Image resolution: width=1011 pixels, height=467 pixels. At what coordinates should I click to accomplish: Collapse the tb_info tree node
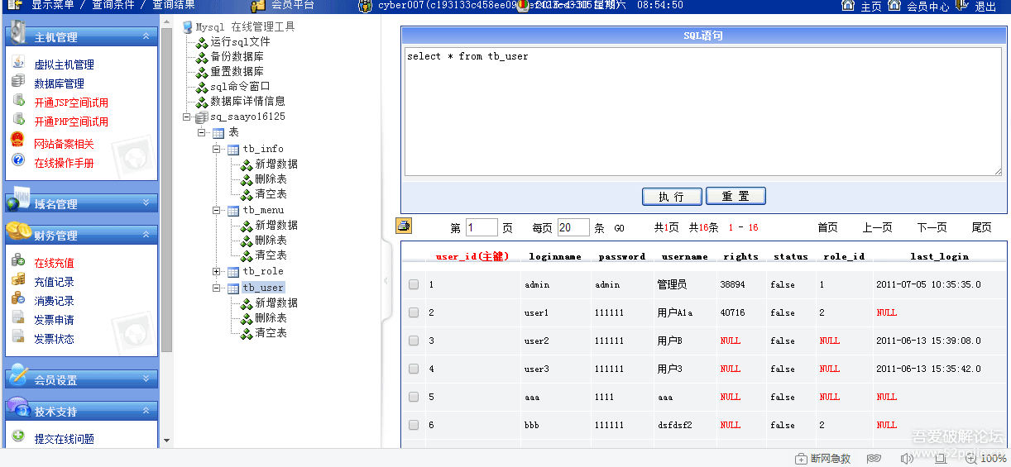pyautogui.click(x=217, y=149)
